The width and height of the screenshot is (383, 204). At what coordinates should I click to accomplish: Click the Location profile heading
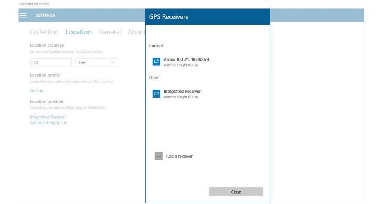tap(45, 75)
